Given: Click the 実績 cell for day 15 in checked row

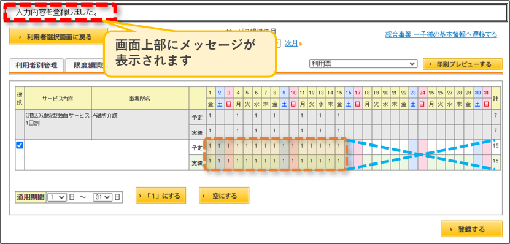Looking at the screenshot, I should click(x=339, y=162).
